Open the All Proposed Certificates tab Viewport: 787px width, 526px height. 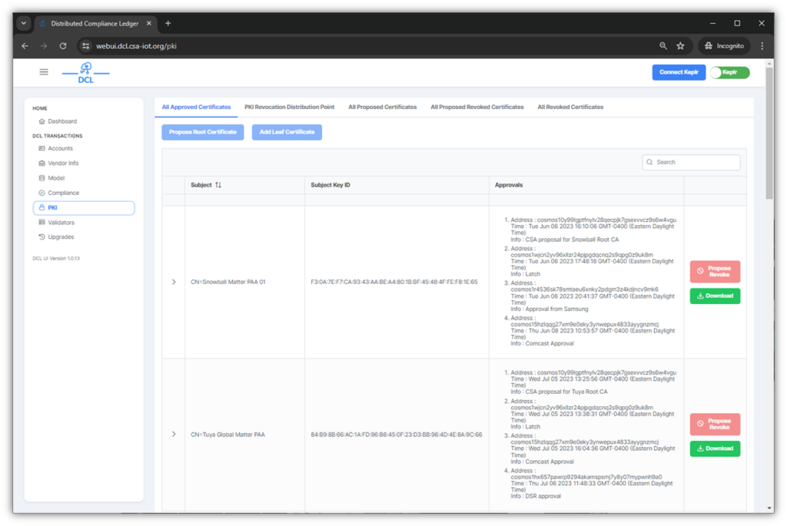pyautogui.click(x=382, y=107)
